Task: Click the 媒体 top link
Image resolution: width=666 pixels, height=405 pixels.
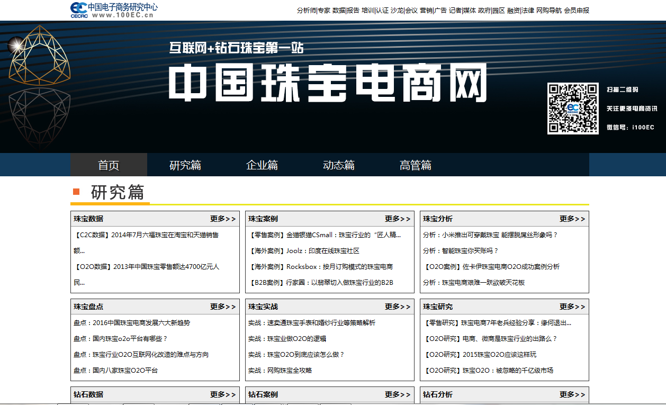Action: (470, 10)
